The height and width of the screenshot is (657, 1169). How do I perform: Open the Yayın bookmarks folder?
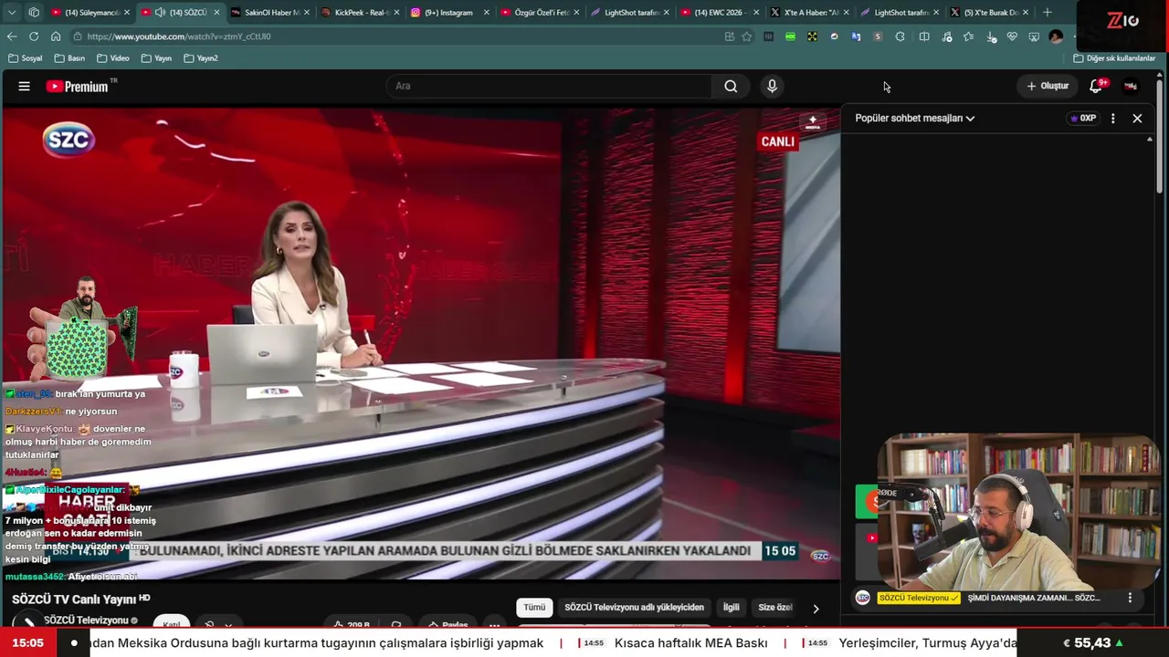point(157,58)
